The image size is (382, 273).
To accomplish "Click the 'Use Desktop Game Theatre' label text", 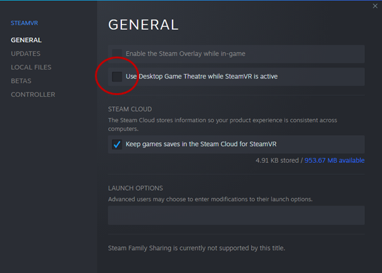I will 201,77.
